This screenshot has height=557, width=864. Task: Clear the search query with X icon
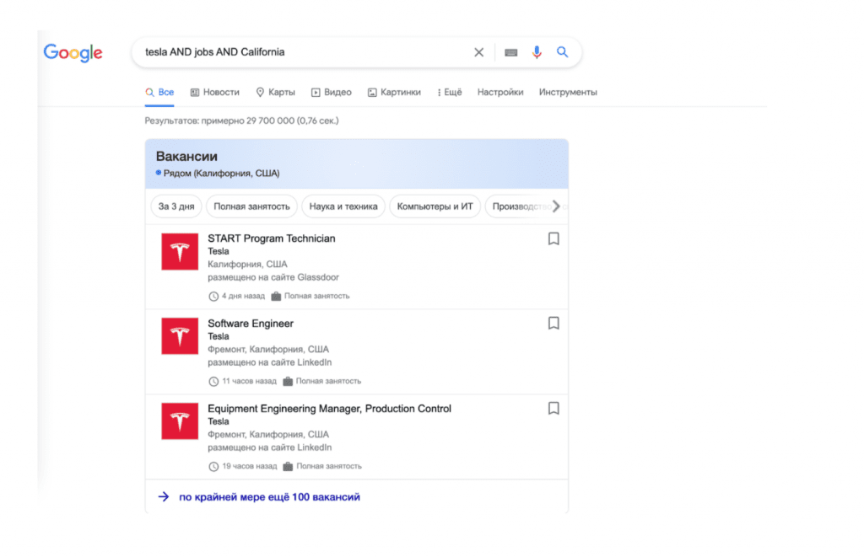pos(478,52)
